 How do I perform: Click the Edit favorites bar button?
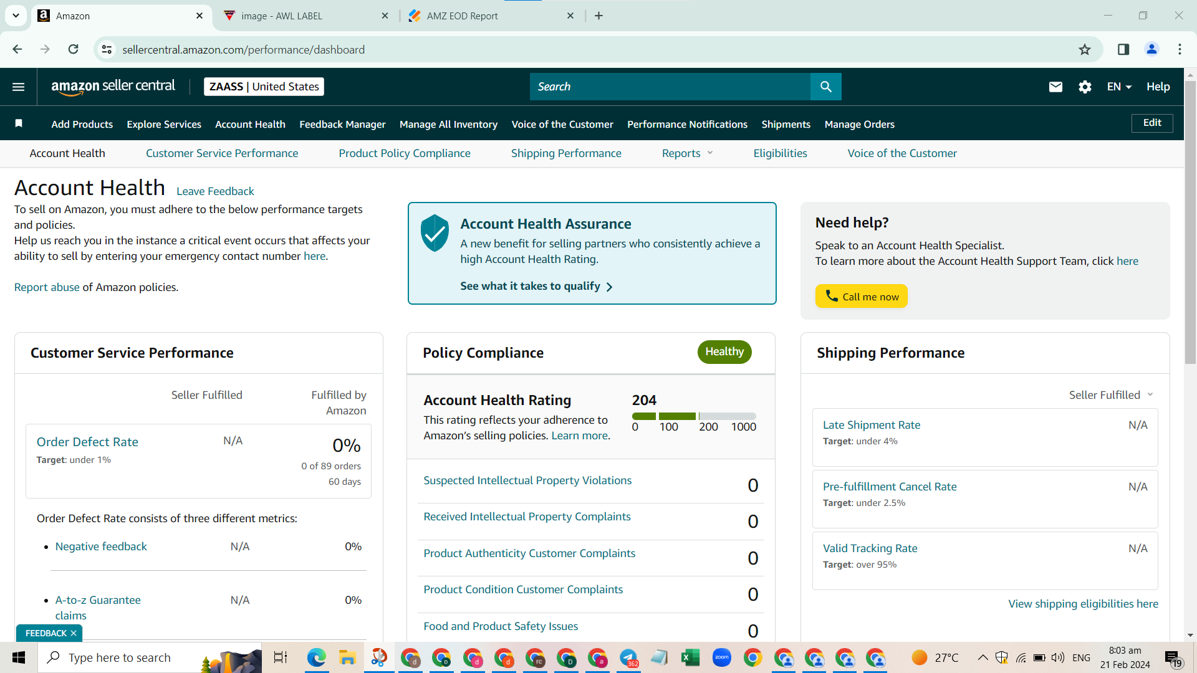click(x=1152, y=123)
